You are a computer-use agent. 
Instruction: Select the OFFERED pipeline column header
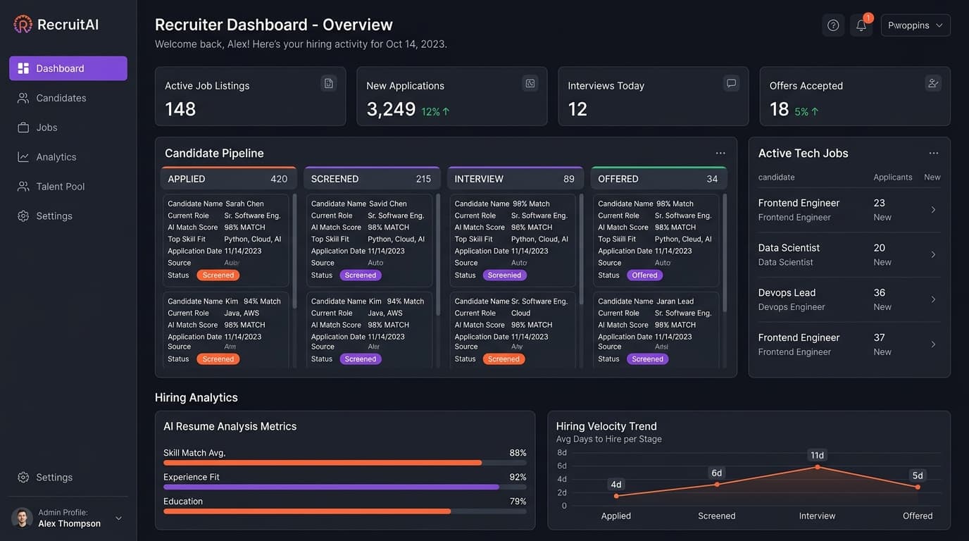[658, 179]
